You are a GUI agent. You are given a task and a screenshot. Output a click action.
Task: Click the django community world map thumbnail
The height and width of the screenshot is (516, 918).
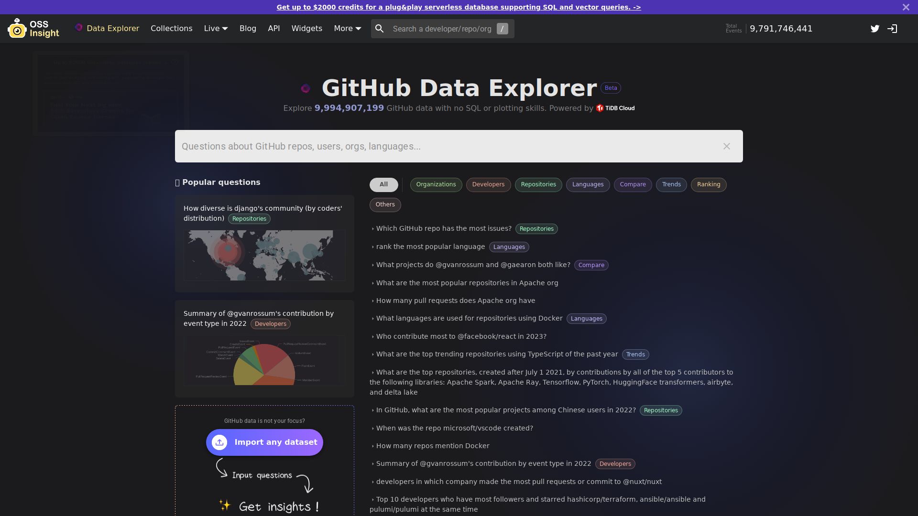tap(264, 255)
